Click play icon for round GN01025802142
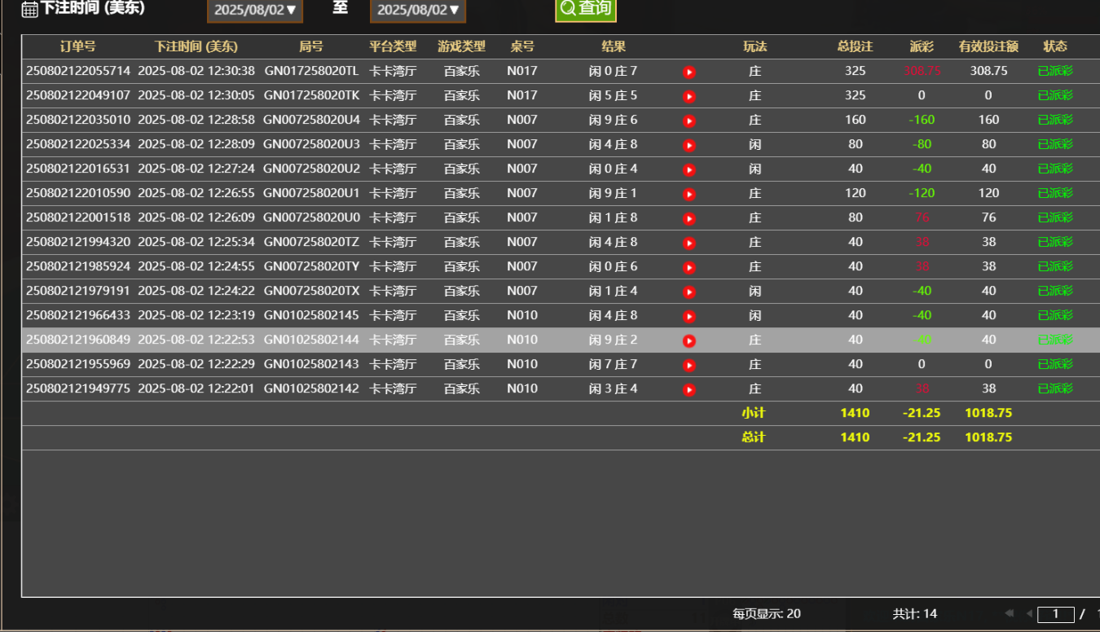 [x=689, y=389]
